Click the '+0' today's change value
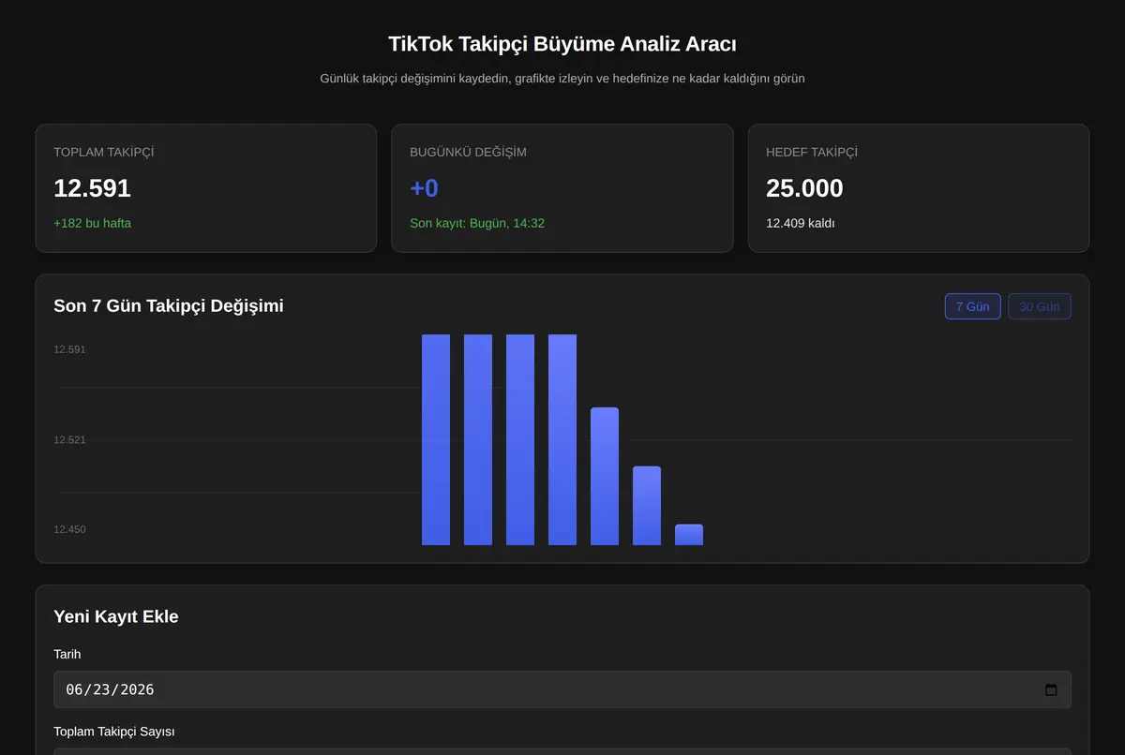 pos(424,188)
